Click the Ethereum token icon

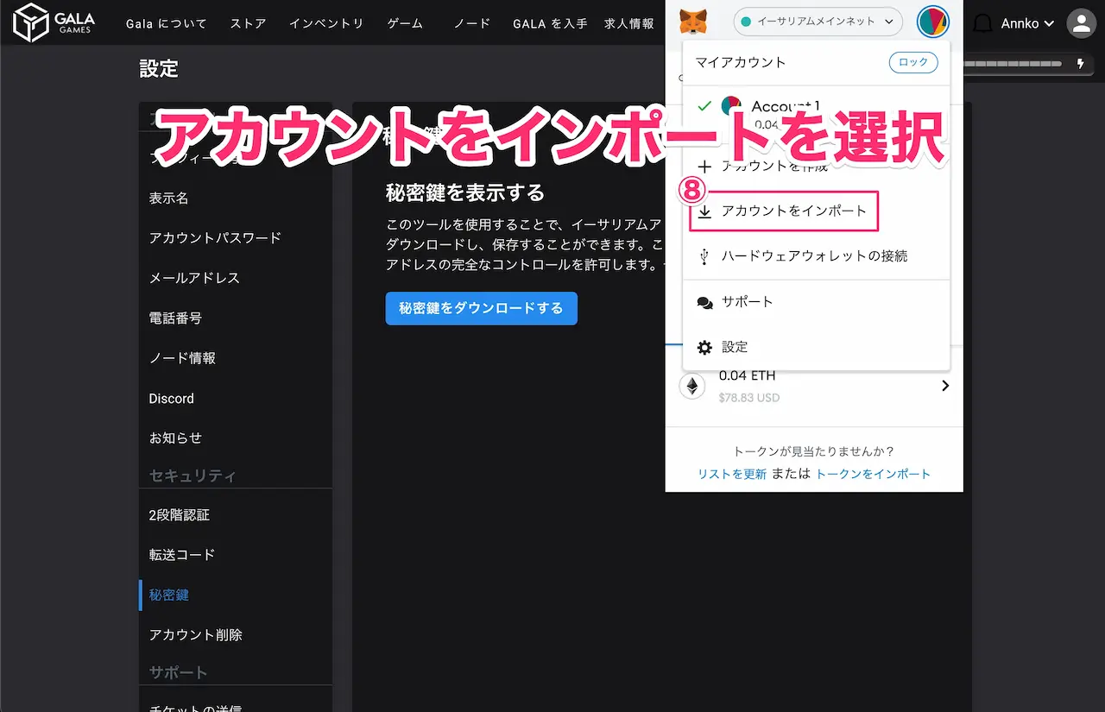[x=691, y=386]
